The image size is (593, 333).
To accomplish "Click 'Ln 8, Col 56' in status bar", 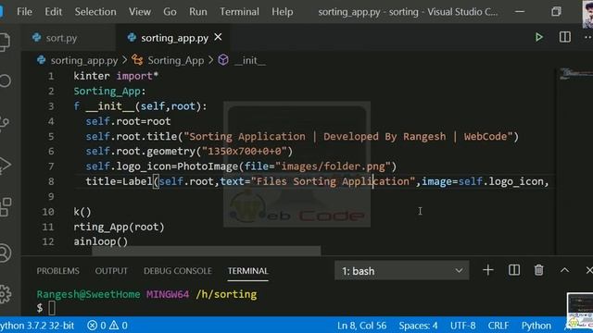I will click(x=361, y=325).
